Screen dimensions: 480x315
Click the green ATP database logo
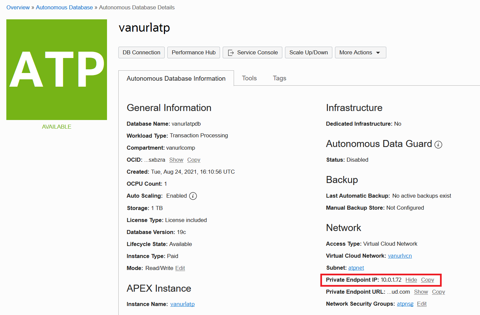56,69
